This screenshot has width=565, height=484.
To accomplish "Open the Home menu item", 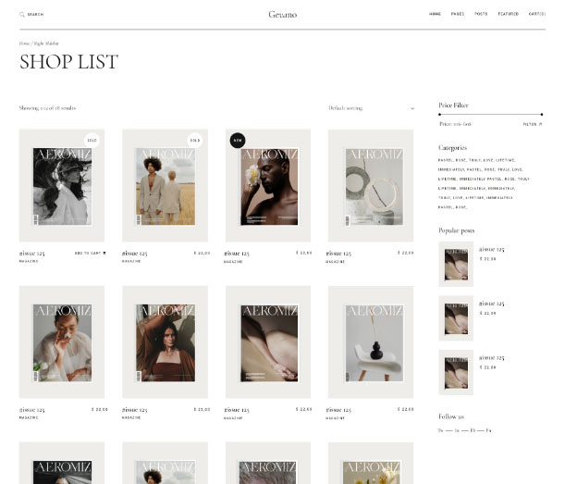I will click(x=435, y=14).
